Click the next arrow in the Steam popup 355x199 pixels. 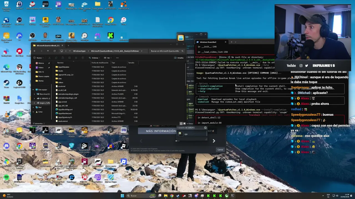[214, 141]
